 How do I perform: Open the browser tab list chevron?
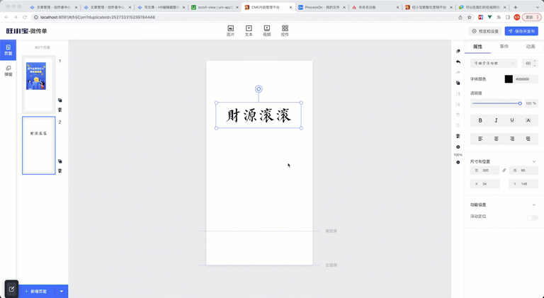(x=538, y=7)
